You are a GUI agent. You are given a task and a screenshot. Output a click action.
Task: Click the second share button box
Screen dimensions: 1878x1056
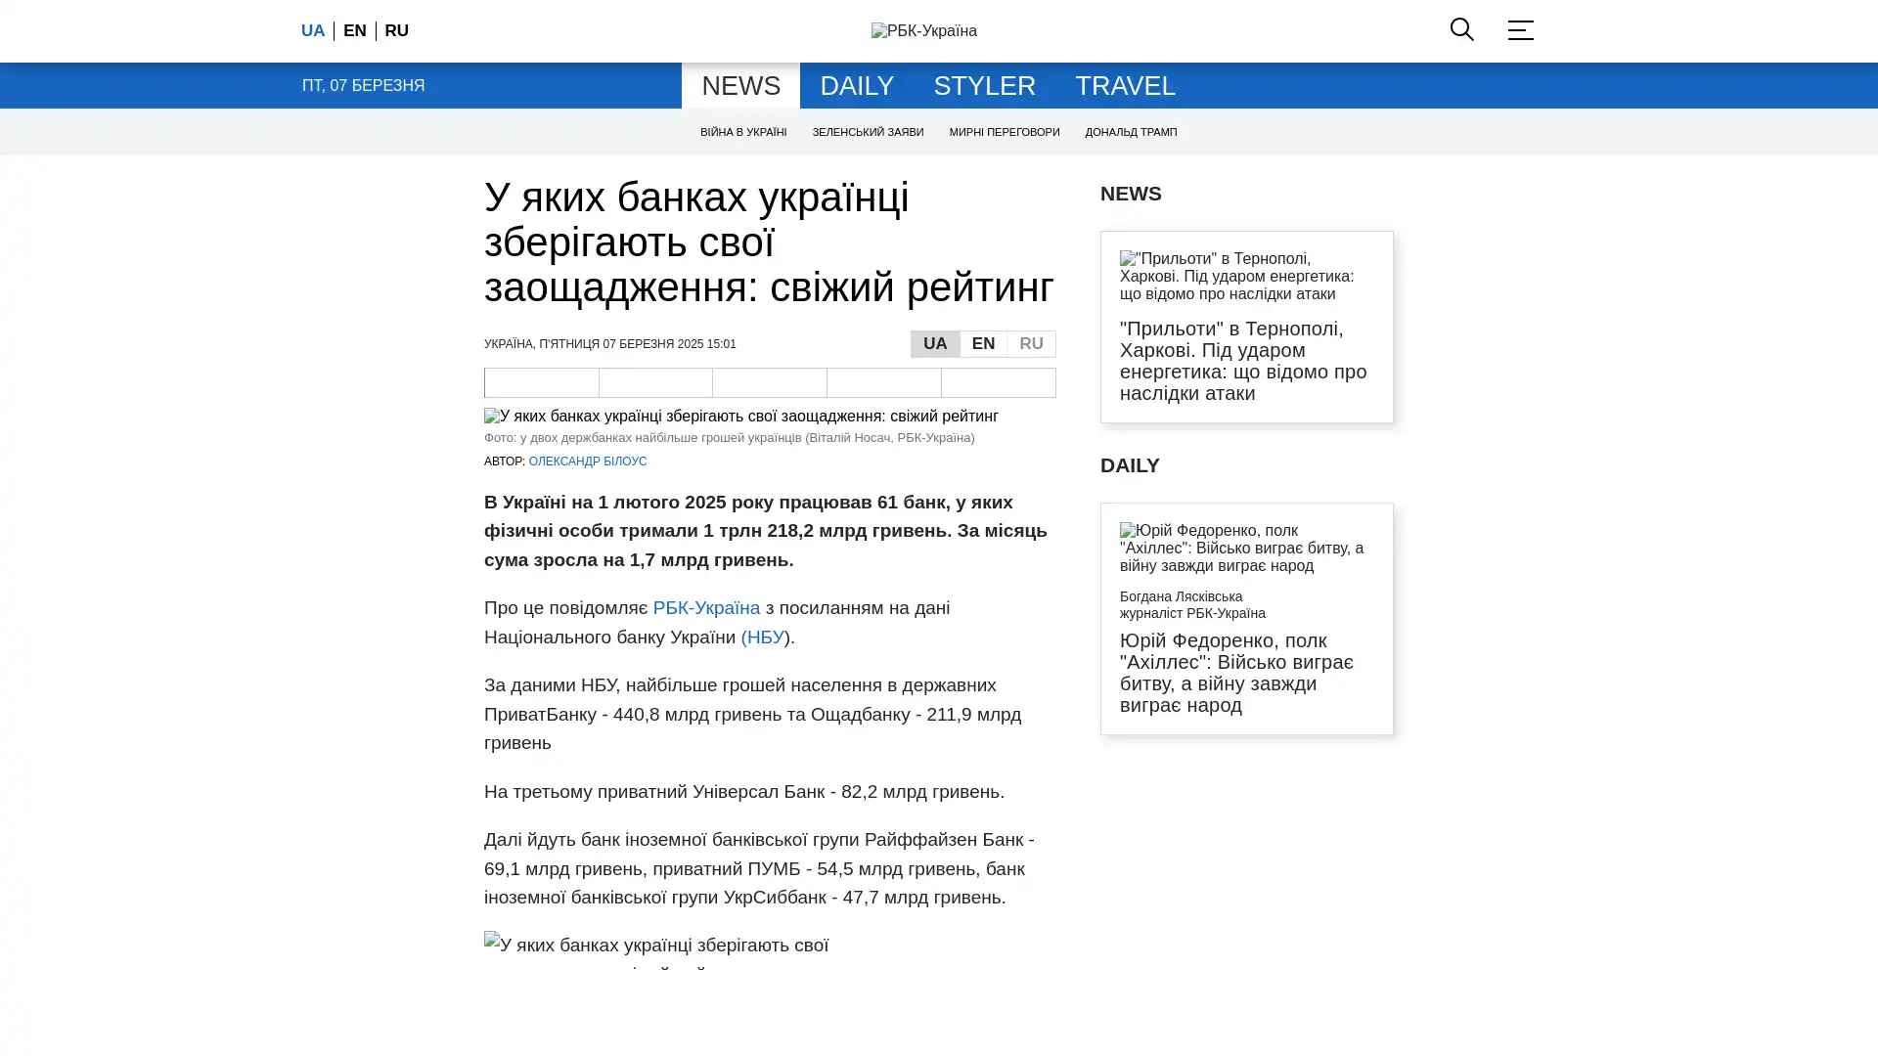(x=655, y=382)
